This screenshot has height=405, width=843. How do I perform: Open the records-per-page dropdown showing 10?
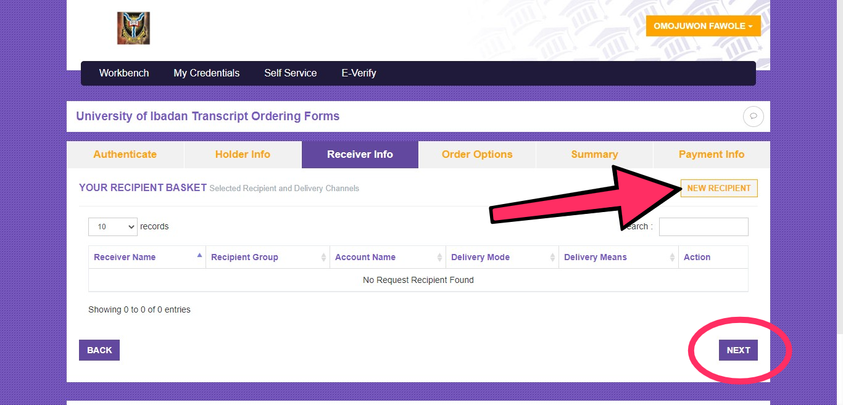pos(112,227)
